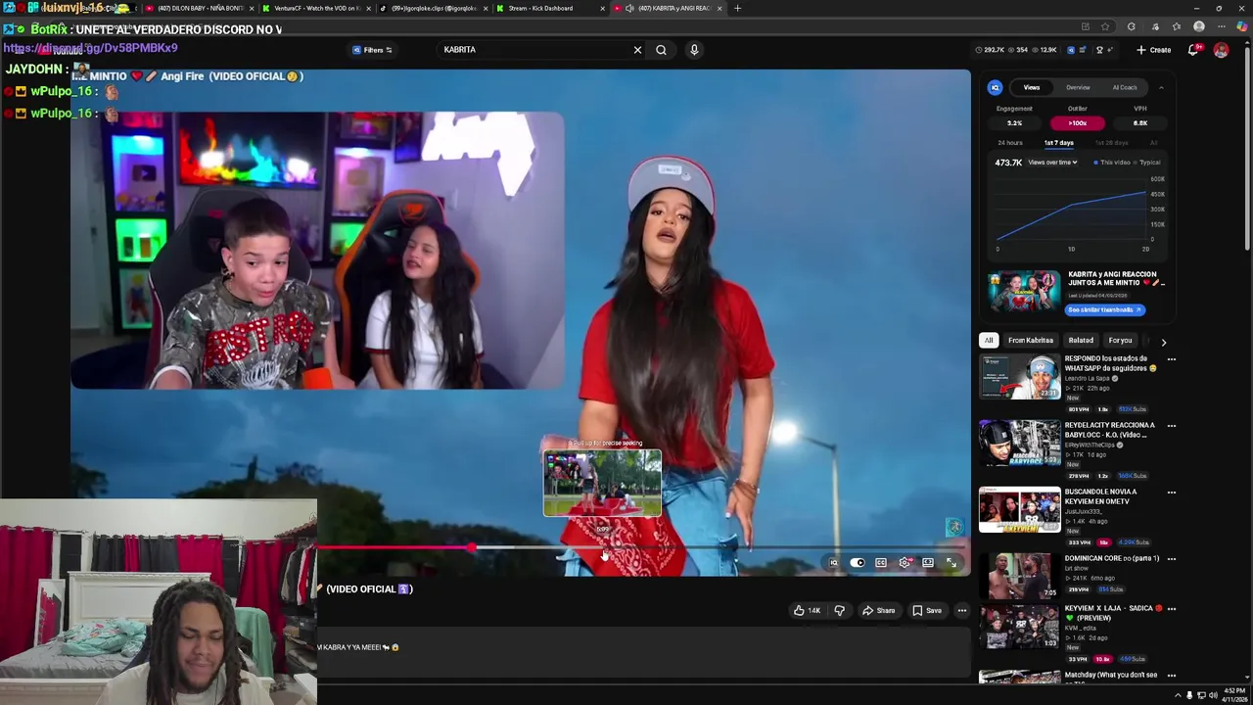1253x705 pixels.
Task: Open options for DOMINICAN CORE video
Action: [x=1171, y=559]
